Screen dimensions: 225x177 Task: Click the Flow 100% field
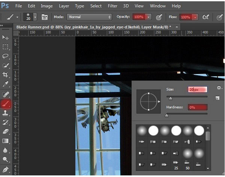[x=186, y=17]
